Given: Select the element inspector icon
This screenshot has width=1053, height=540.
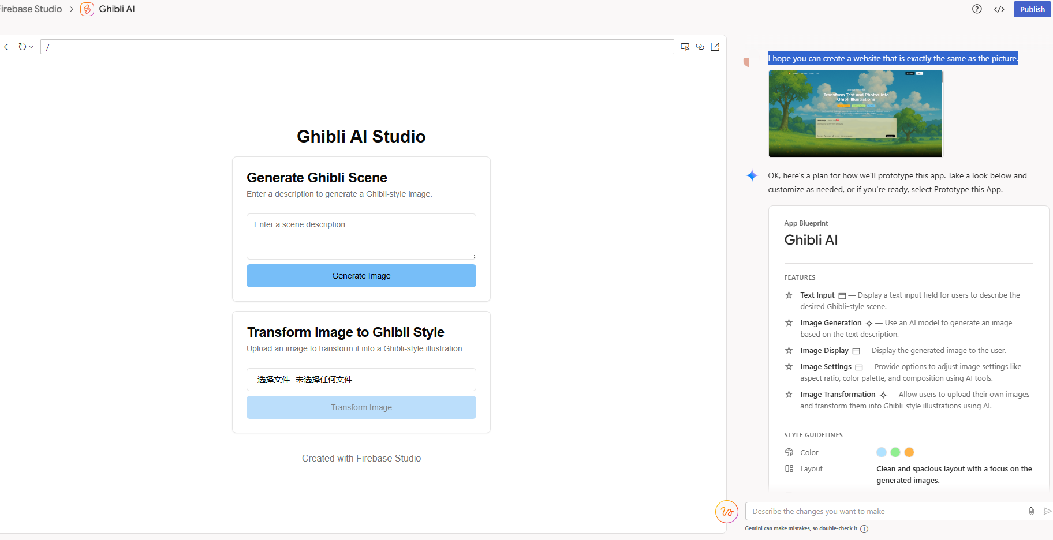Looking at the screenshot, I should [x=685, y=47].
